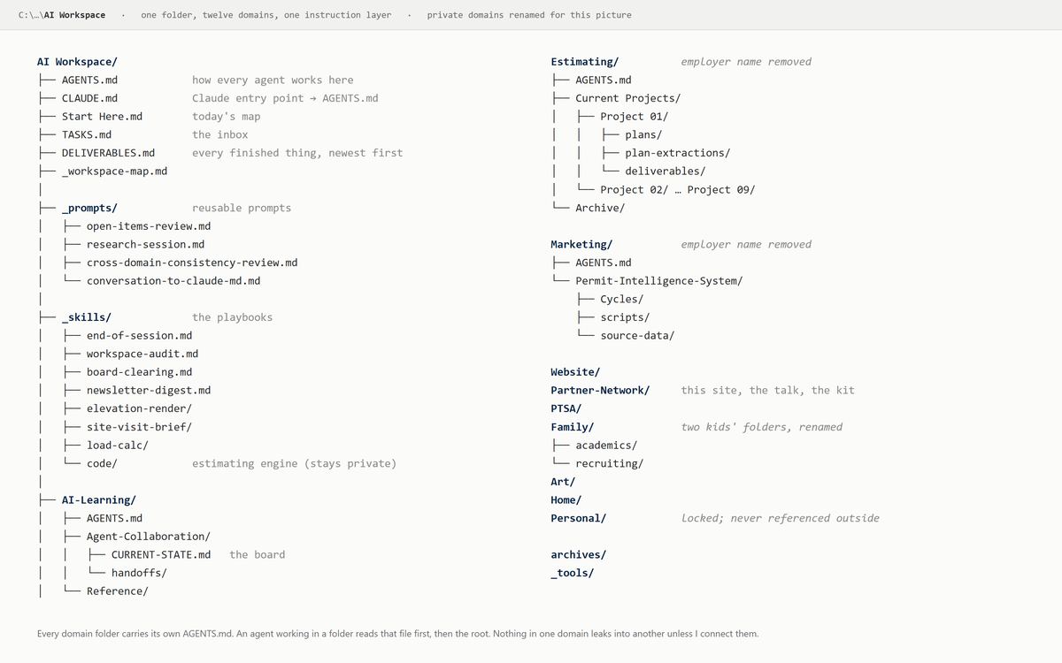Image resolution: width=1062 pixels, height=663 pixels.
Task: Select the plan-extractions/ folder
Action: pos(678,153)
